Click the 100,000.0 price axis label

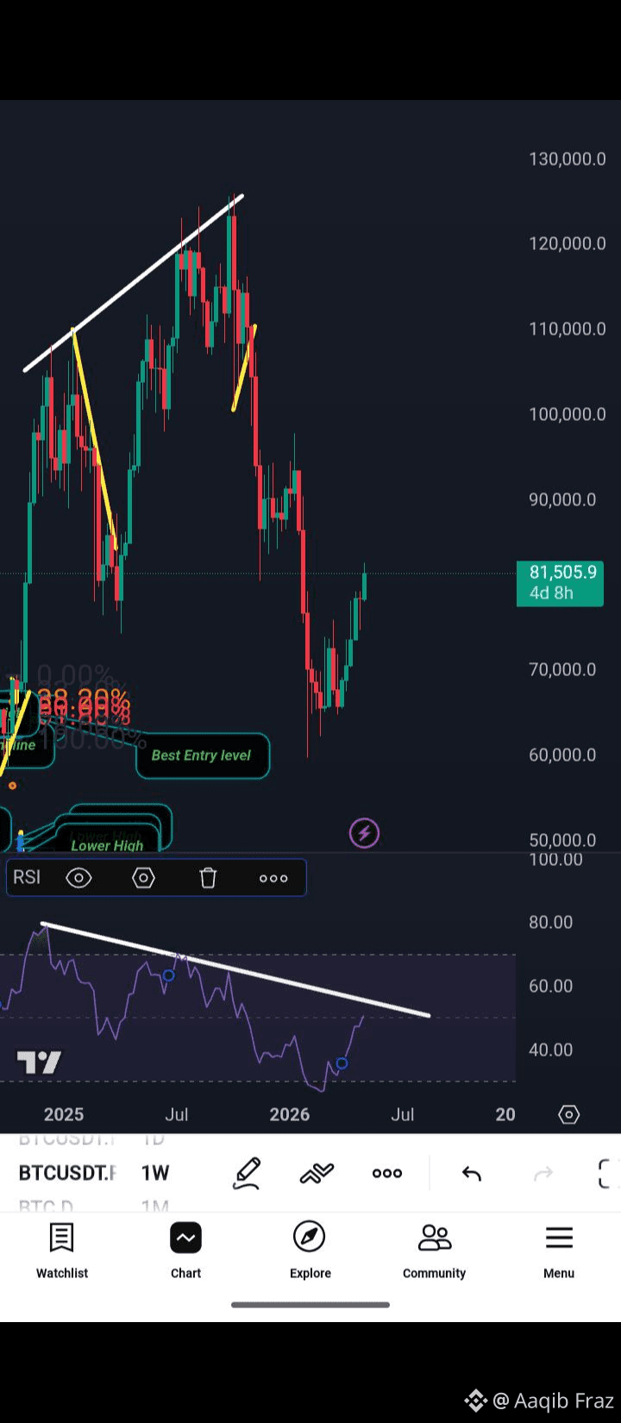pos(567,414)
